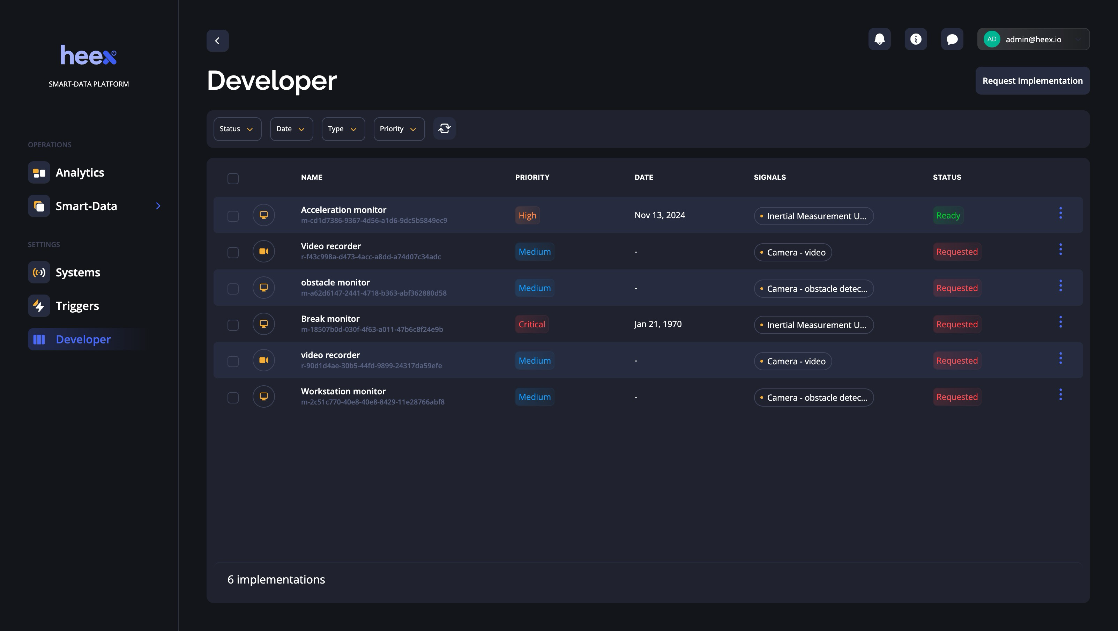This screenshot has height=631, width=1118.
Task: Open actions menu for Break monitor
Action: (x=1061, y=322)
